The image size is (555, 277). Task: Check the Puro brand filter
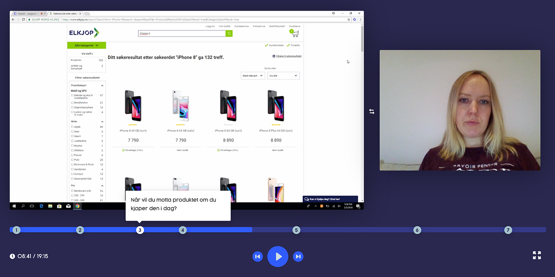point(72,160)
